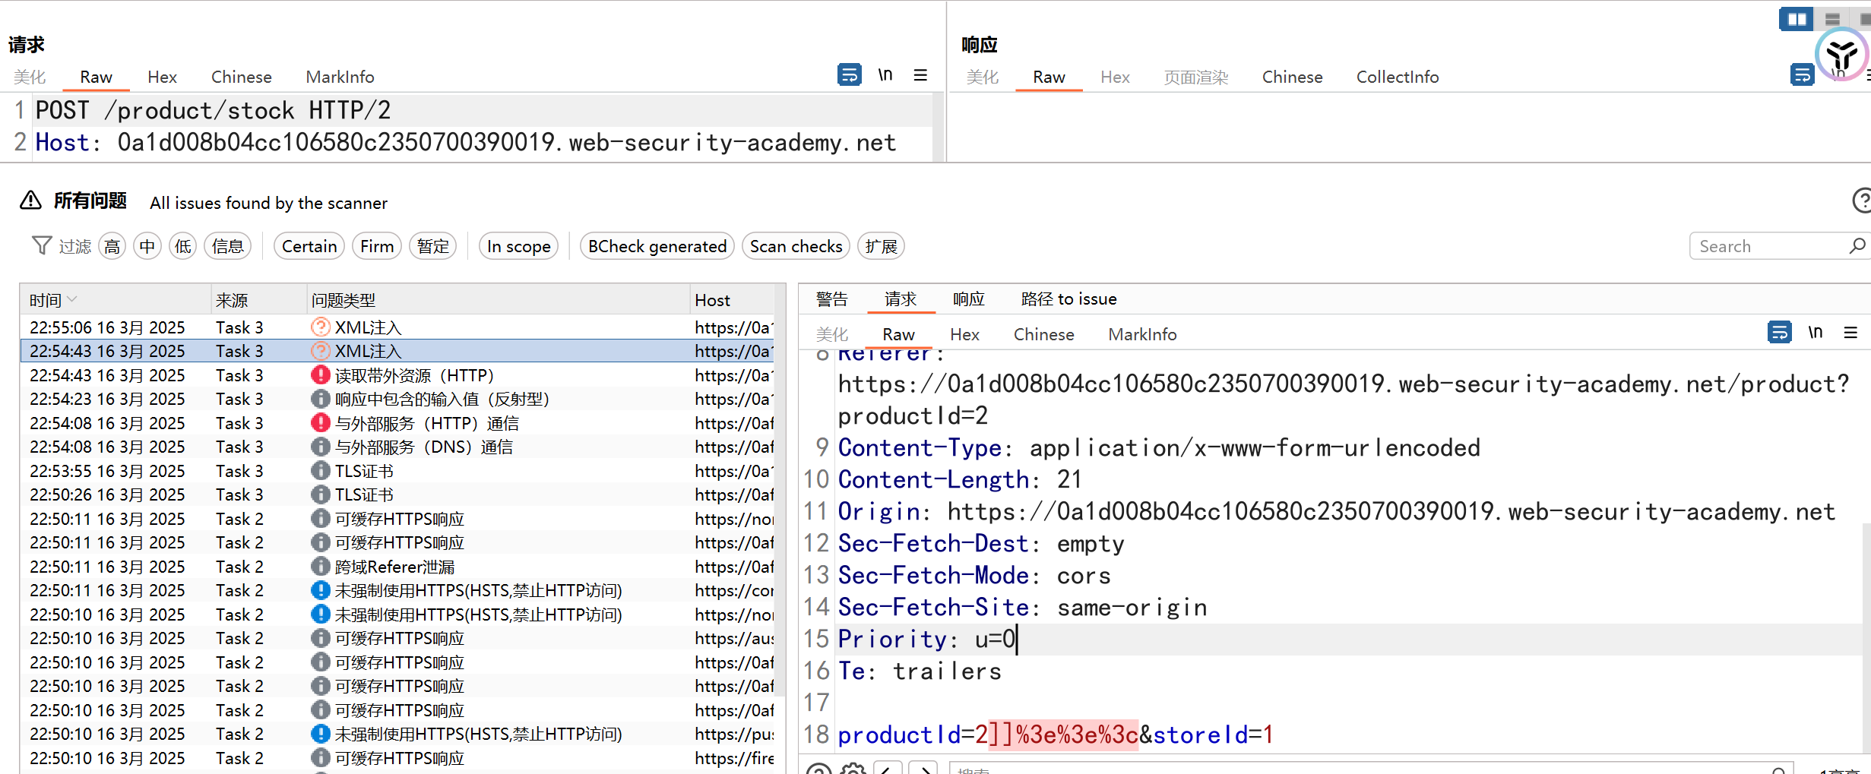Select the 读取带外资源 (HTTP) issue row
This screenshot has height=774, width=1871.
coord(414,375)
